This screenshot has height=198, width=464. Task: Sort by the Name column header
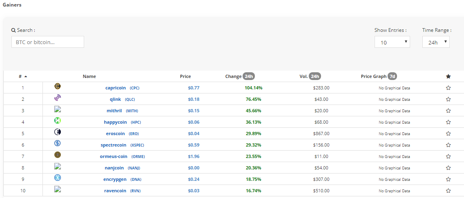pos(89,76)
